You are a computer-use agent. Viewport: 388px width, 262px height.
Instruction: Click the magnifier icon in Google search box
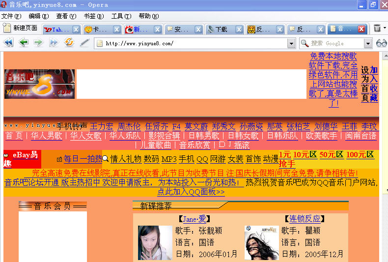[x=305, y=43]
